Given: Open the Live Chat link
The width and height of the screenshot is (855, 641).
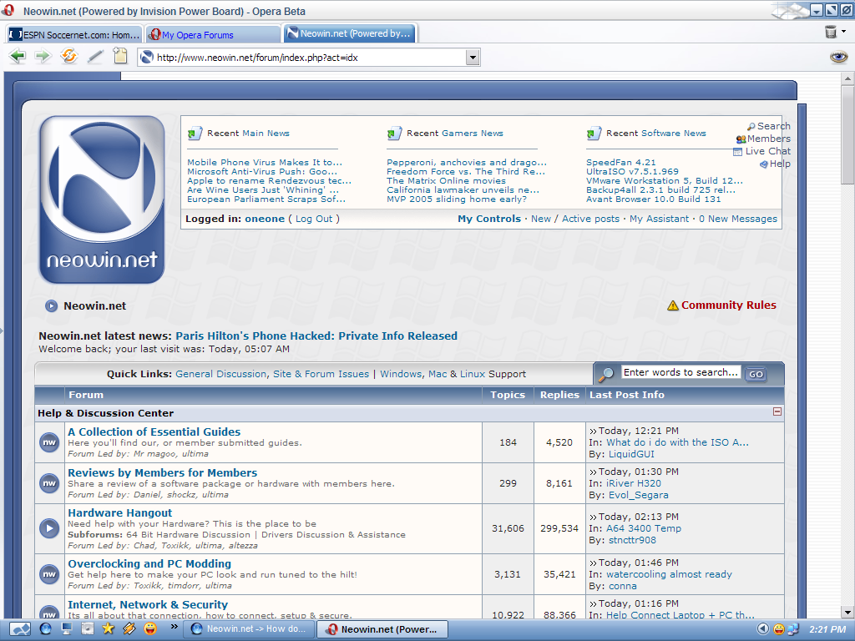Looking at the screenshot, I should click(762, 151).
